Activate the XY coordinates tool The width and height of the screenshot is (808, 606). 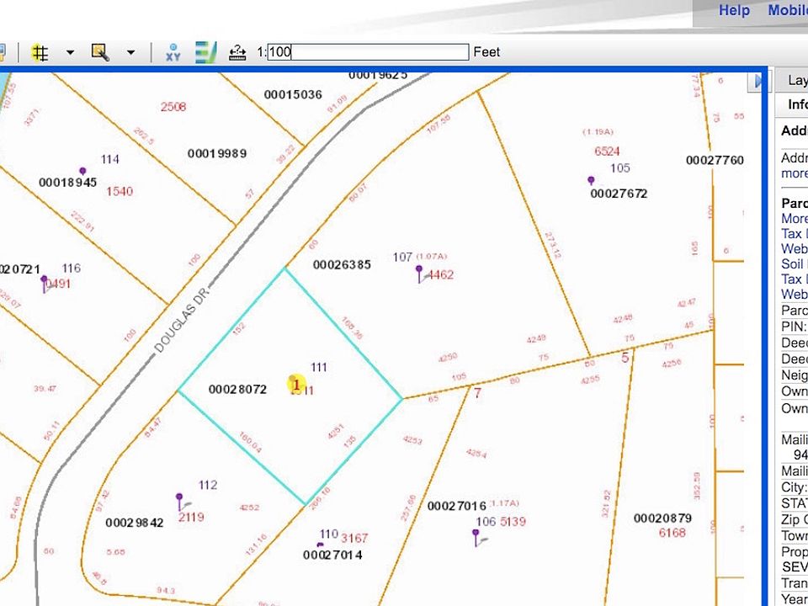coord(173,52)
